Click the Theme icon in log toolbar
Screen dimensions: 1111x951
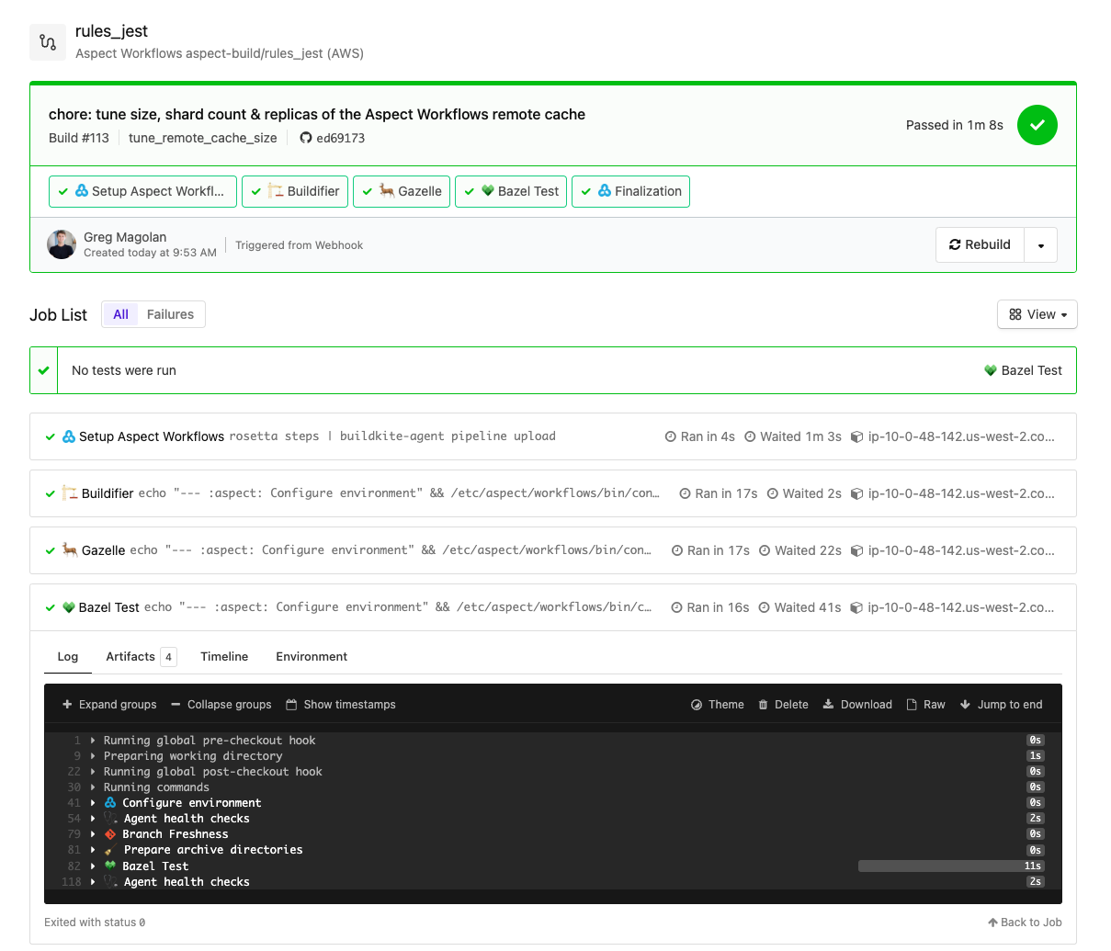coord(697,705)
